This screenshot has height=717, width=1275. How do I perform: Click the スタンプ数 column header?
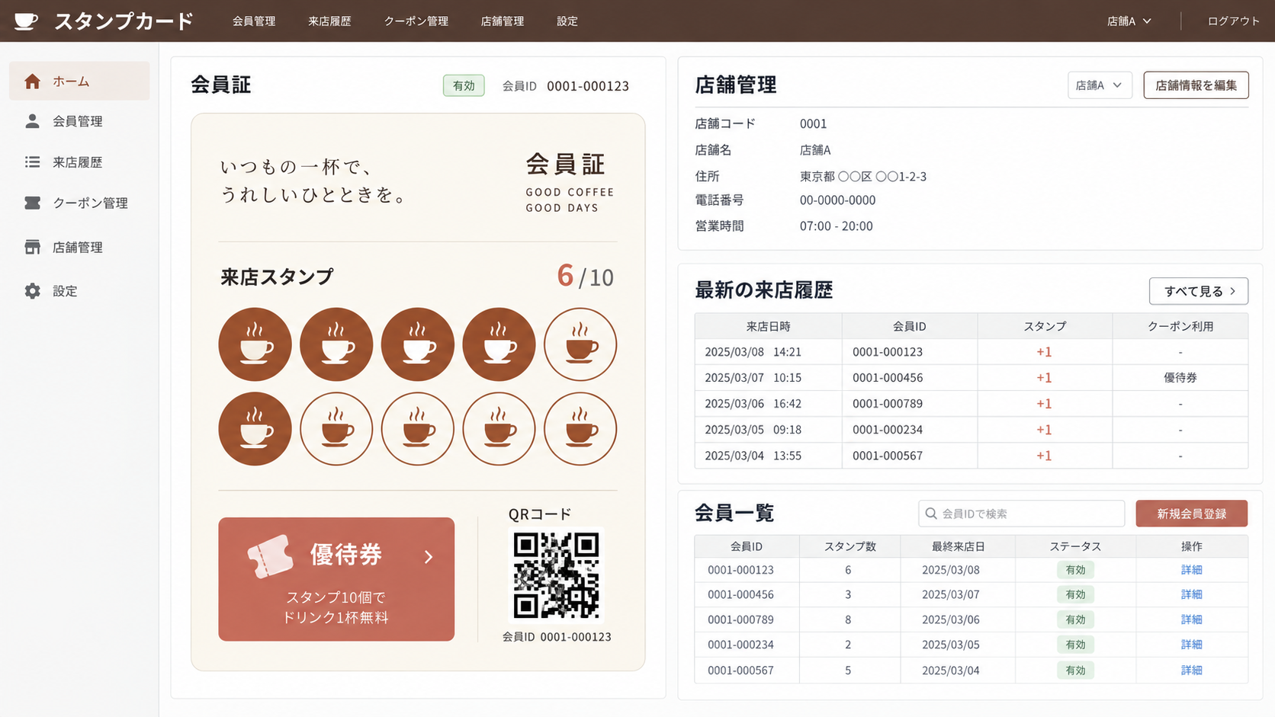849,546
